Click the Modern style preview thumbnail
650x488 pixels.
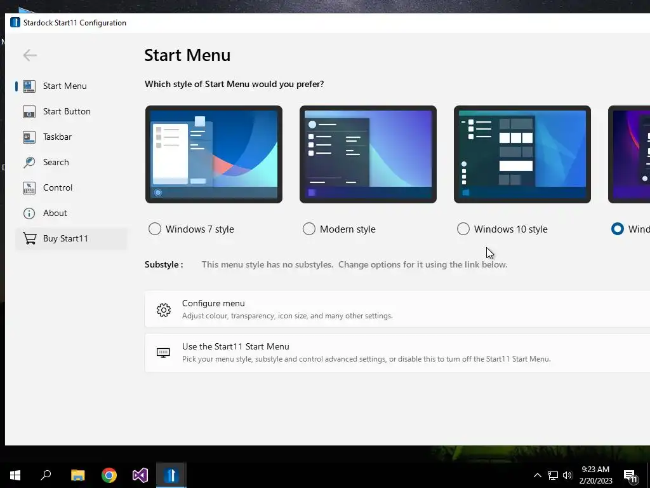[x=368, y=154]
